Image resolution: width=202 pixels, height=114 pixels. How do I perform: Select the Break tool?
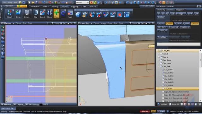(x=18, y=14)
